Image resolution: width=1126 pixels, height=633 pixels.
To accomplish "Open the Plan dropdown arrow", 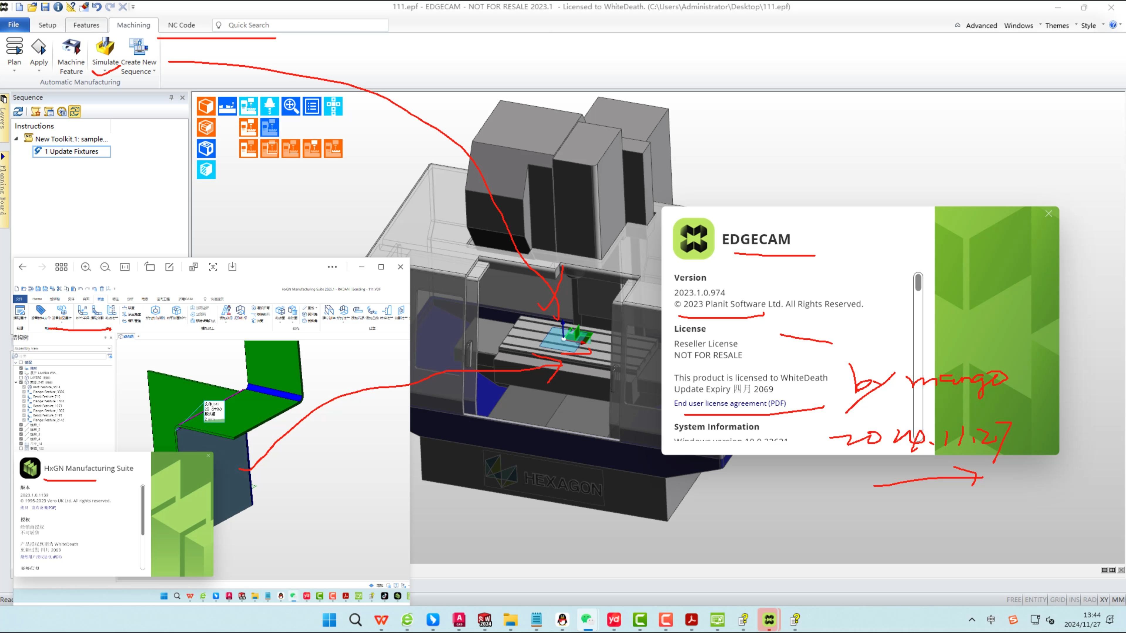I will (x=14, y=71).
